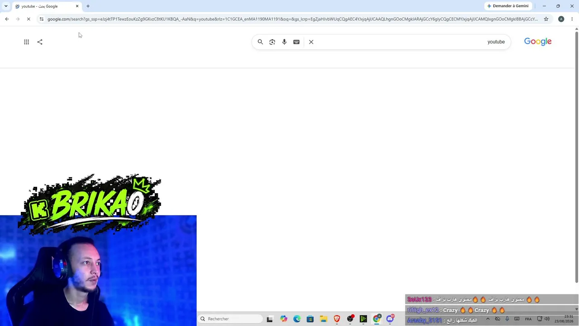Launch Copilot from the taskbar

pyautogui.click(x=284, y=319)
